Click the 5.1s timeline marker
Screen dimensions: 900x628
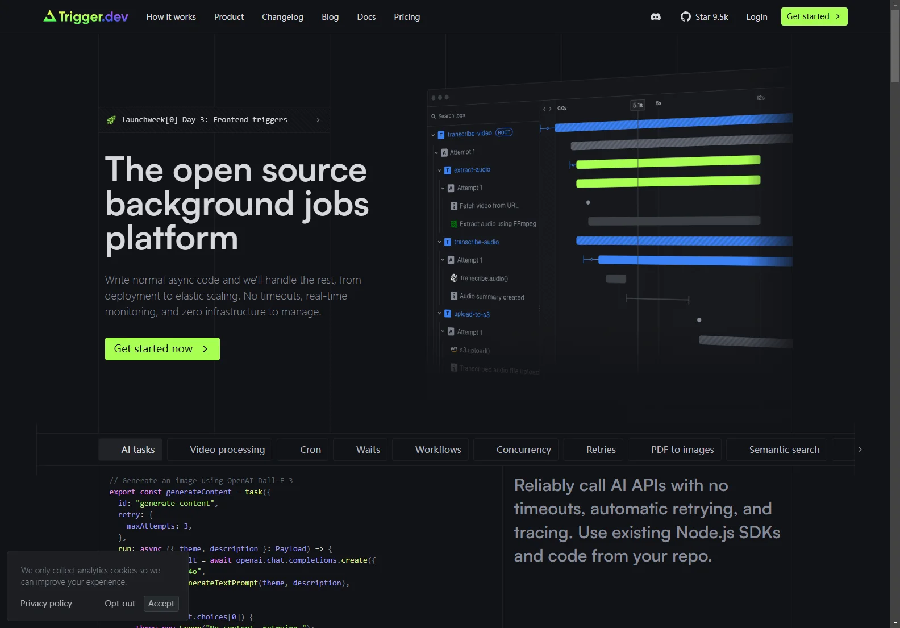[x=638, y=105]
